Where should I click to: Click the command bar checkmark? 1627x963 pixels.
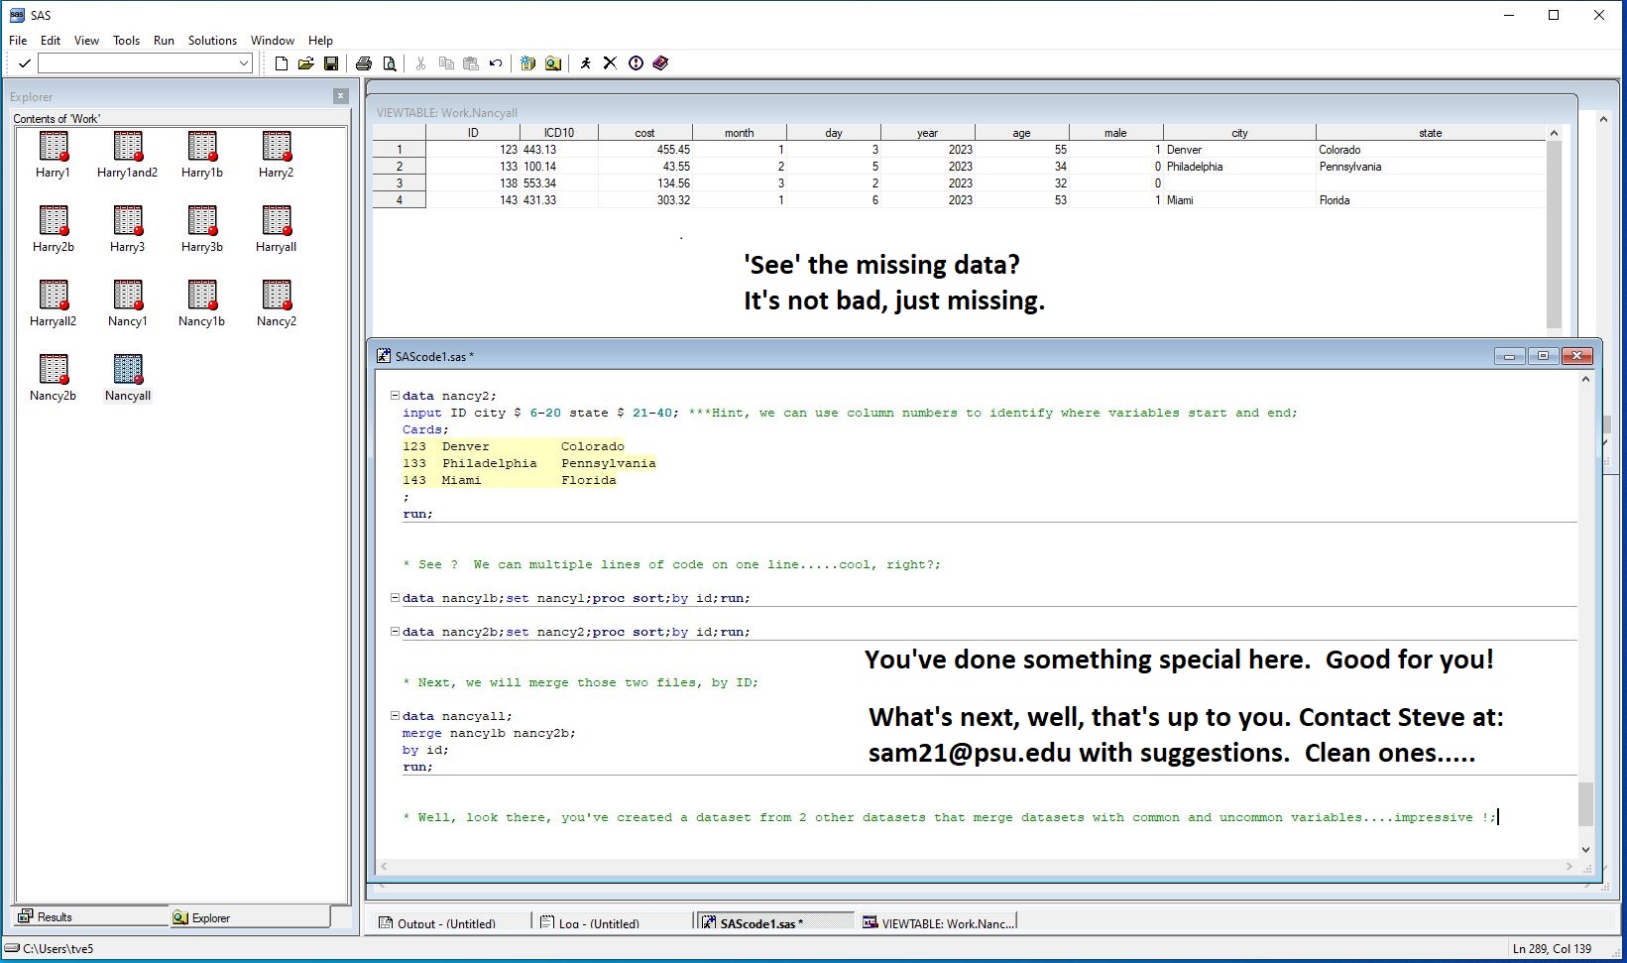point(24,63)
